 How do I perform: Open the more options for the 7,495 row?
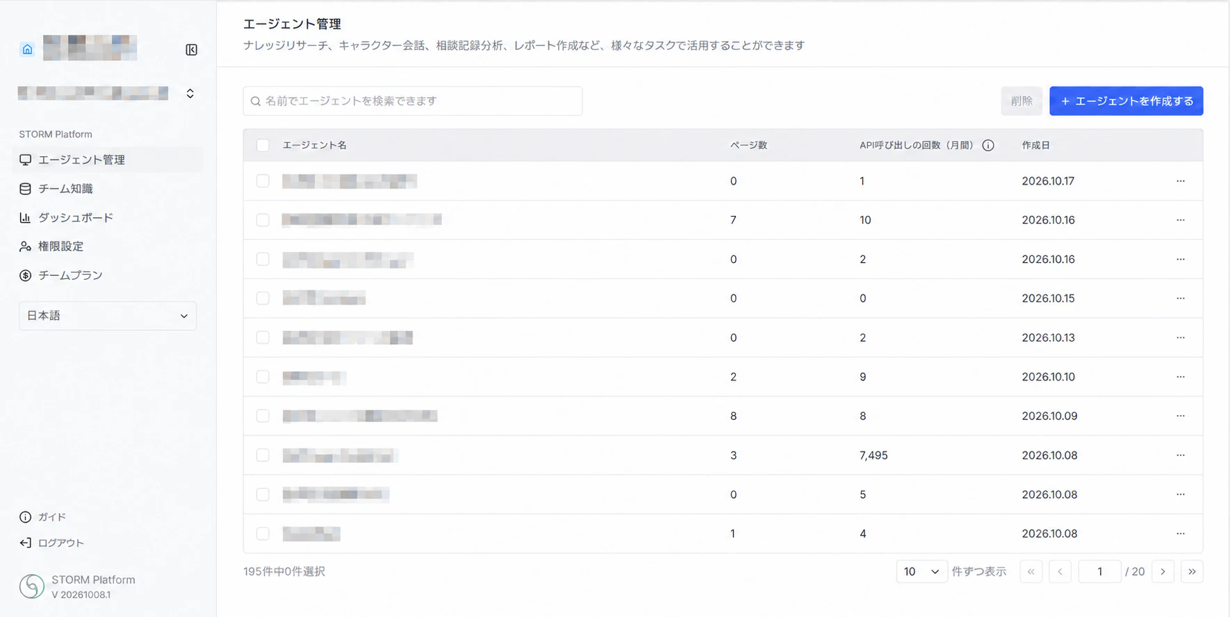[x=1181, y=455]
